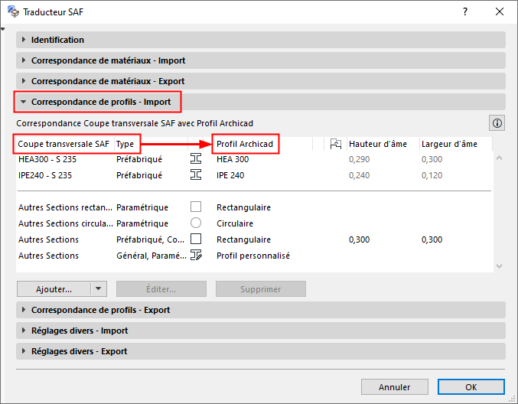Click the Ajouter... button

pyautogui.click(x=54, y=289)
